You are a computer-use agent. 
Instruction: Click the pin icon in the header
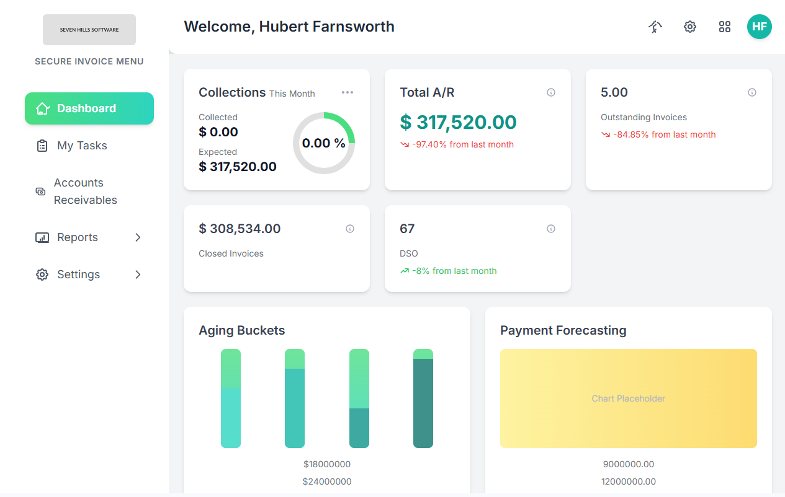655,27
